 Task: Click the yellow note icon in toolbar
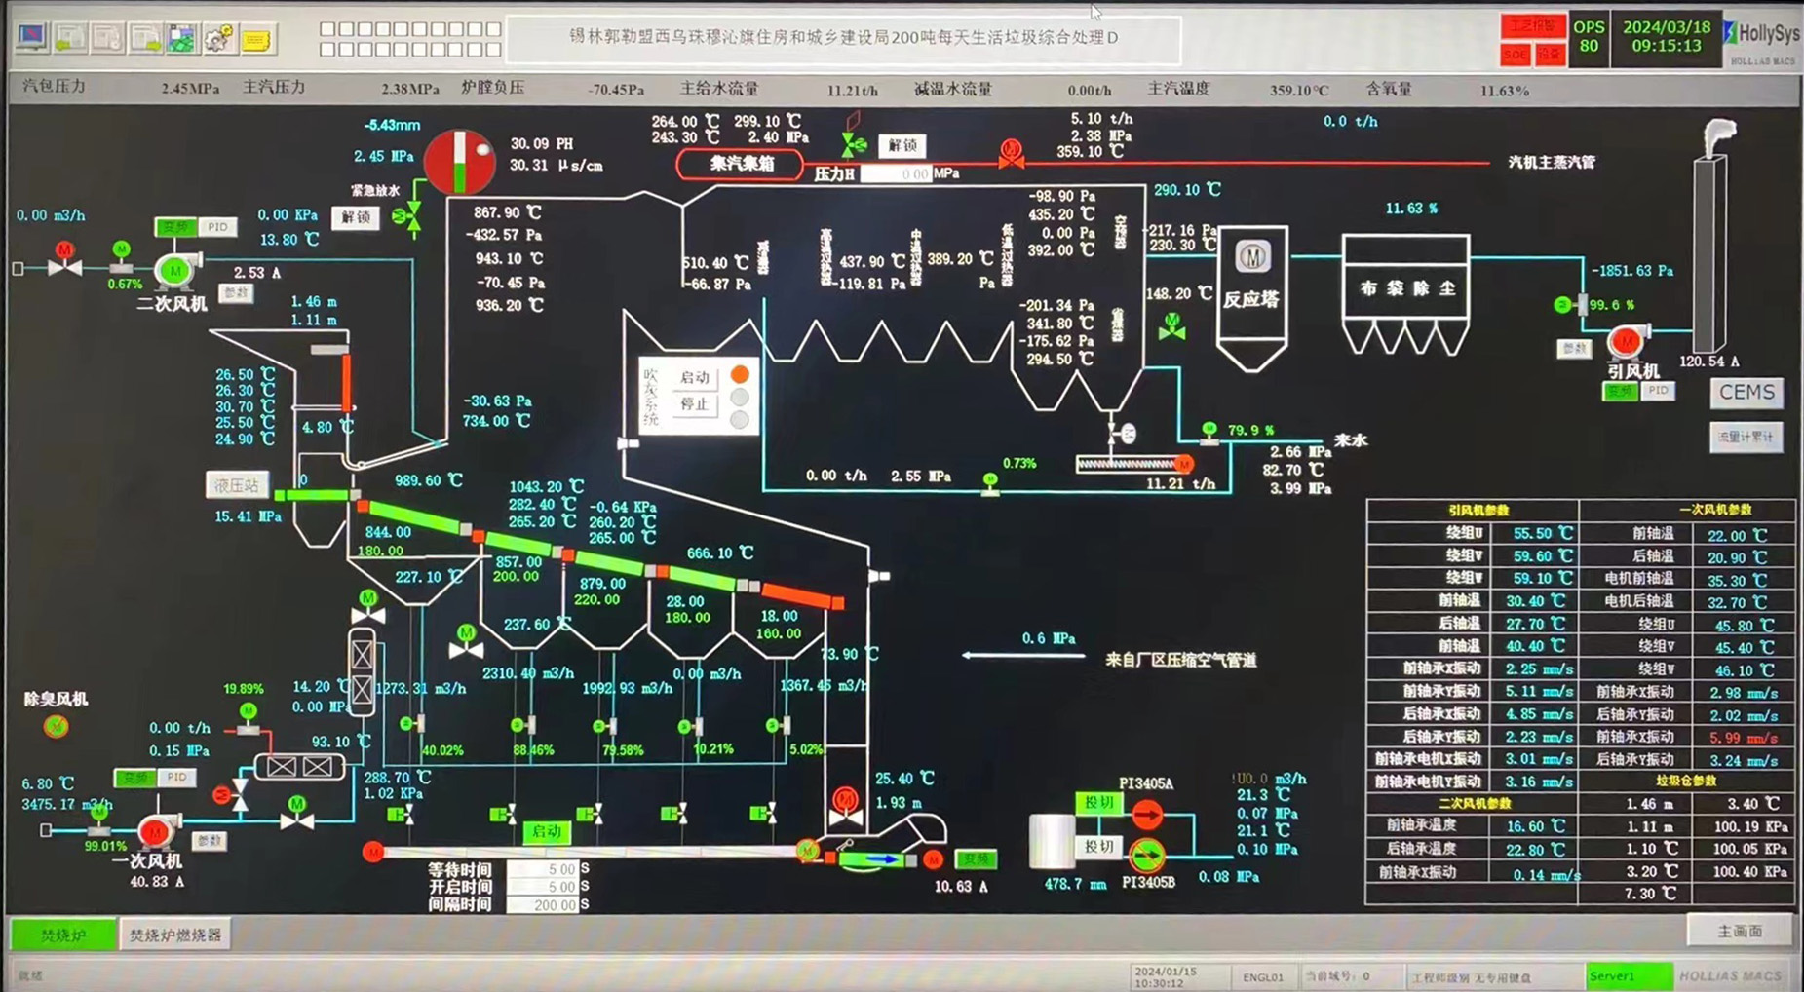click(x=256, y=39)
